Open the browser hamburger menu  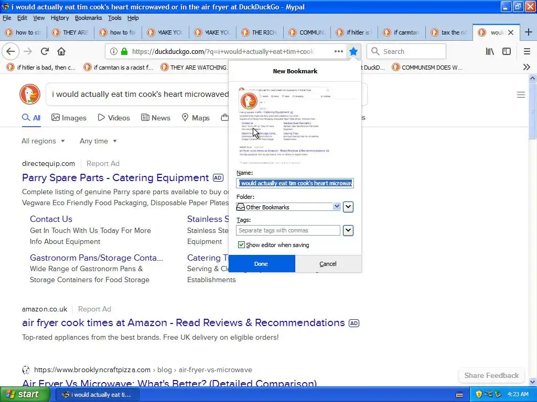tap(527, 51)
